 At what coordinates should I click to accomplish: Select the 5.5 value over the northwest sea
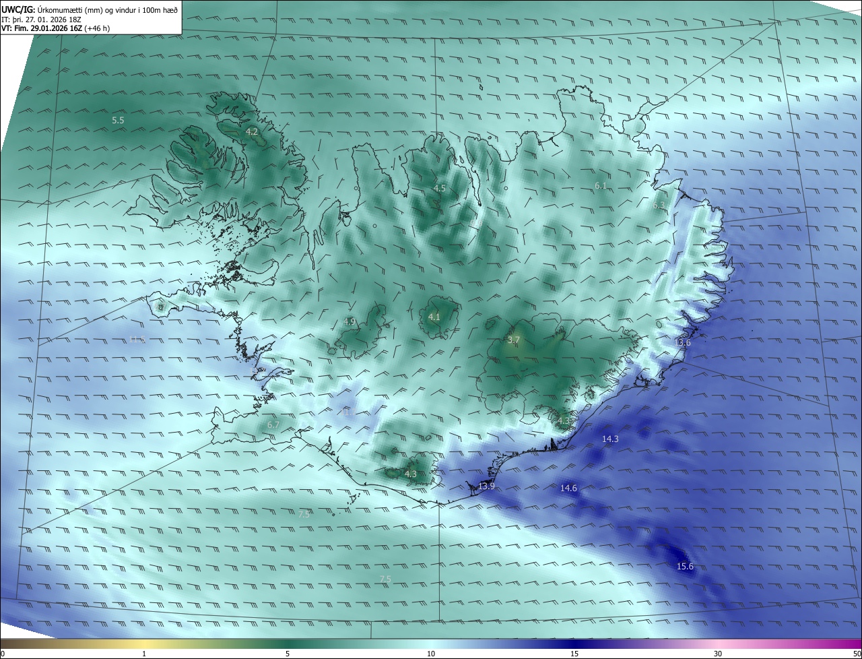(118, 121)
